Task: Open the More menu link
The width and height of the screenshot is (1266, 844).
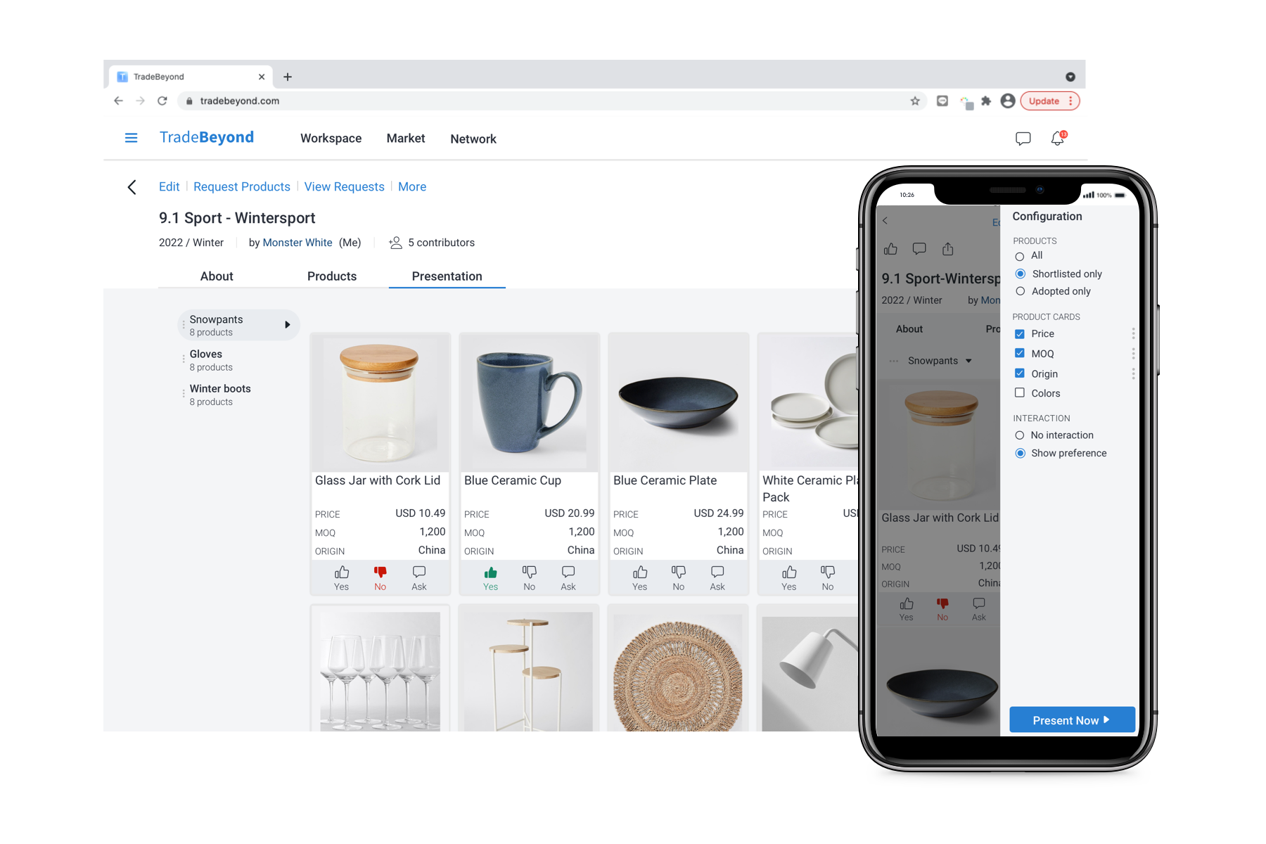Action: tap(412, 186)
